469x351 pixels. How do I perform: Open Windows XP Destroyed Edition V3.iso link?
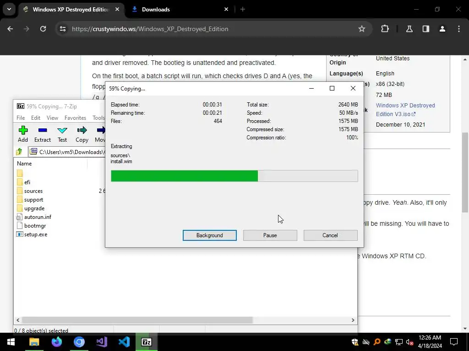coord(405,110)
